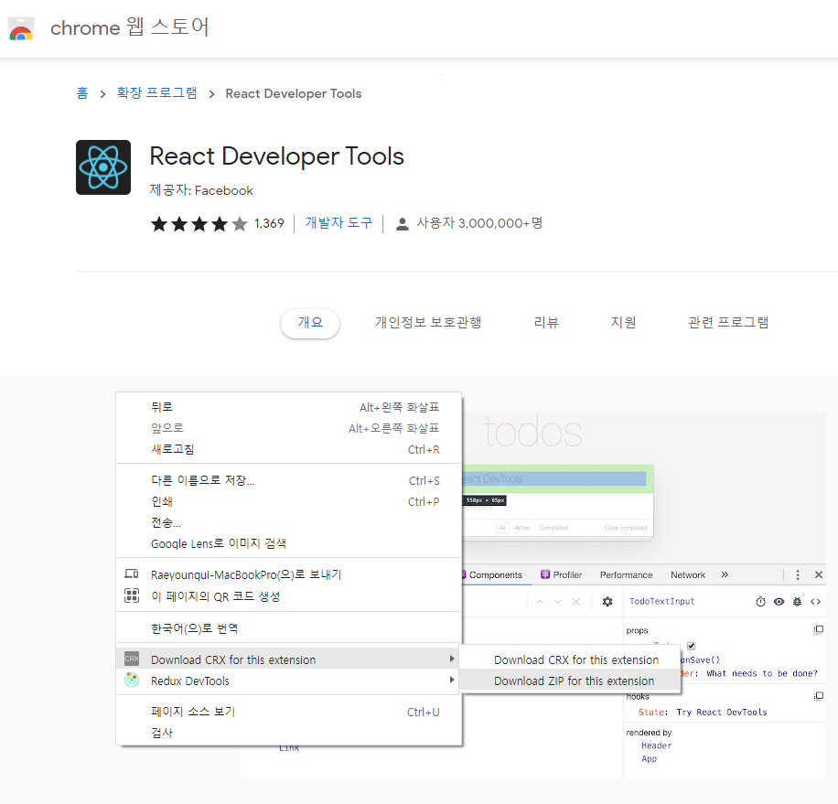
Task: Click the user count person icon
Action: (x=402, y=224)
